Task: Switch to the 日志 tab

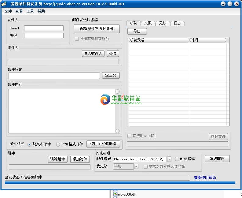Action: (x=177, y=23)
